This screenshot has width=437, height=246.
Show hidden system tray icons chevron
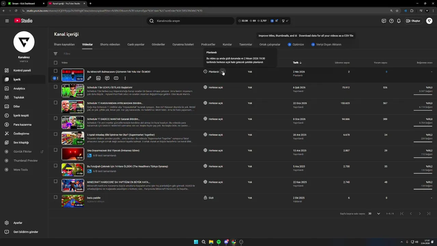[401, 242]
